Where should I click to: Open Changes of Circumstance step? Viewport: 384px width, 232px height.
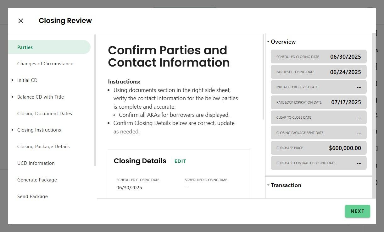(x=45, y=64)
